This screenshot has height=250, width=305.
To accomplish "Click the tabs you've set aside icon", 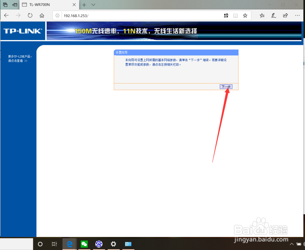I will 5,5.
